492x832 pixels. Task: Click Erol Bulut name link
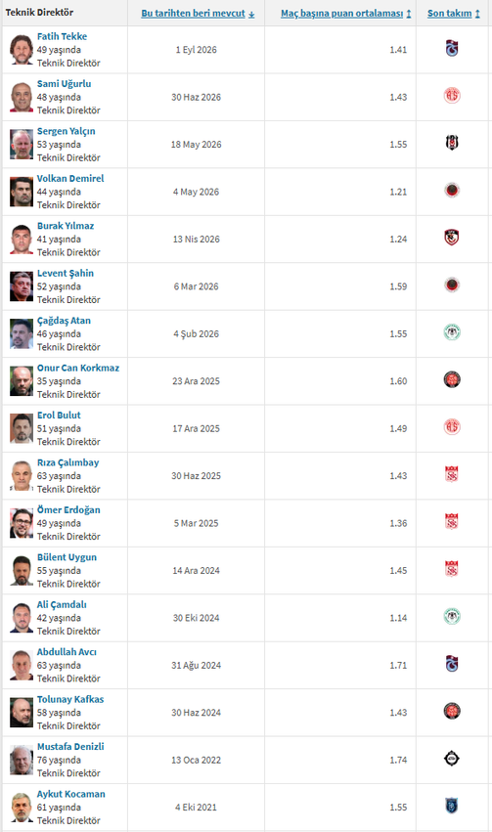[59, 416]
